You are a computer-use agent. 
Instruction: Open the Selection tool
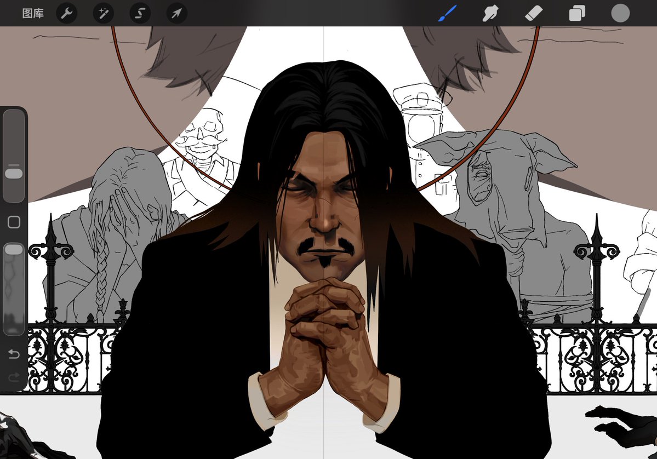[x=140, y=13]
